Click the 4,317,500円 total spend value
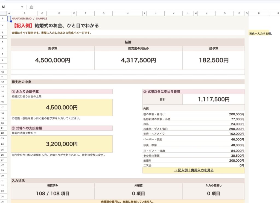280x203 pixels. click(x=138, y=60)
